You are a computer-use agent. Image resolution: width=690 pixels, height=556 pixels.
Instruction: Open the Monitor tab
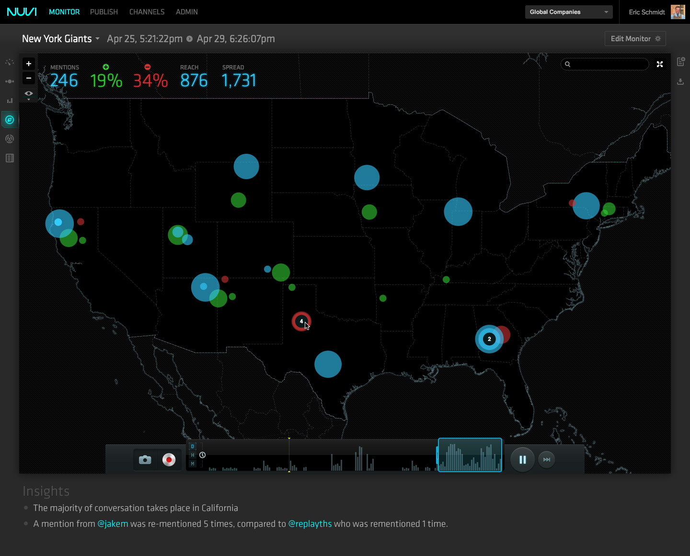(x=64, y=12)
